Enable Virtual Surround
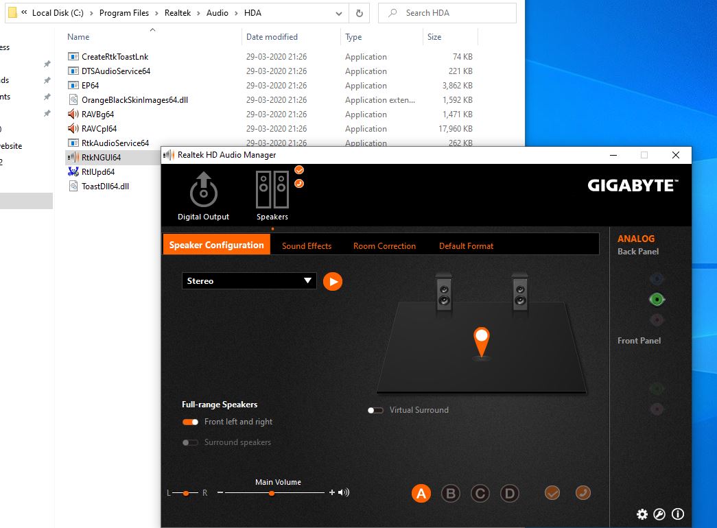Screen dimensions: 717x528 (375, 411)
